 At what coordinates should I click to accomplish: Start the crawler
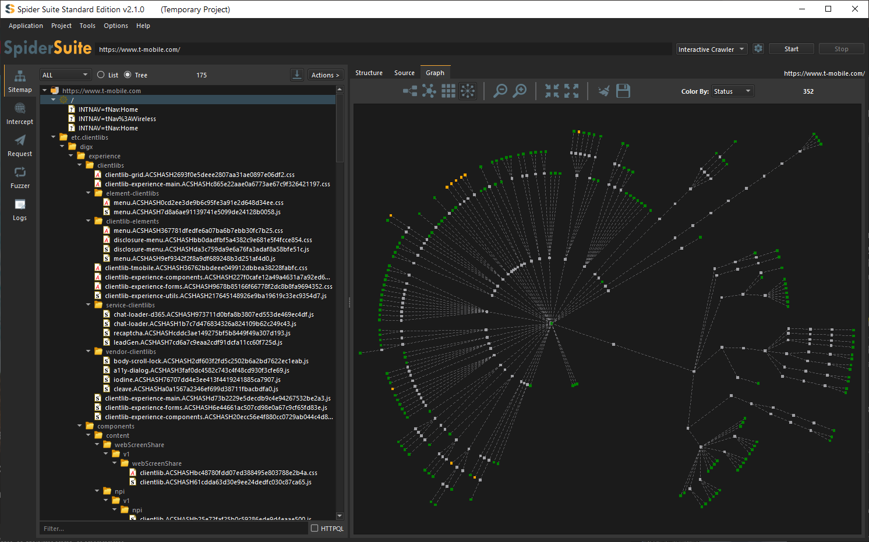coord(791,49)
